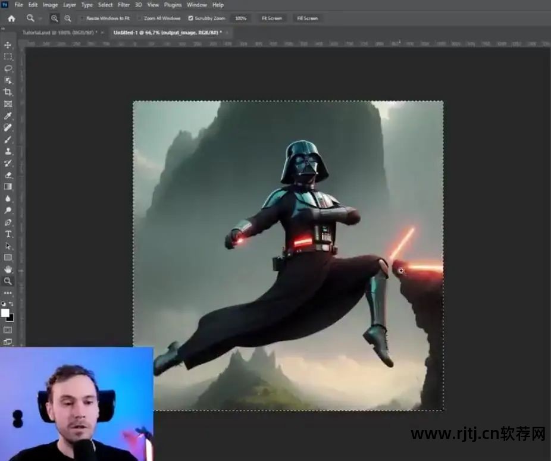The width and height of the screenshot is (551, 461).
Task: Select the Rectangular Marquee tool
Action: click(x=8, y=57)
